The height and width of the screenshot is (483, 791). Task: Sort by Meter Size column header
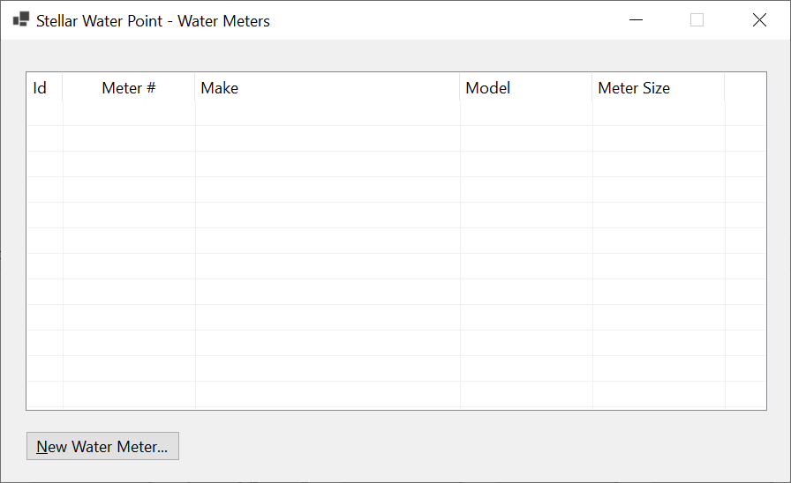(x=659, y=87)
